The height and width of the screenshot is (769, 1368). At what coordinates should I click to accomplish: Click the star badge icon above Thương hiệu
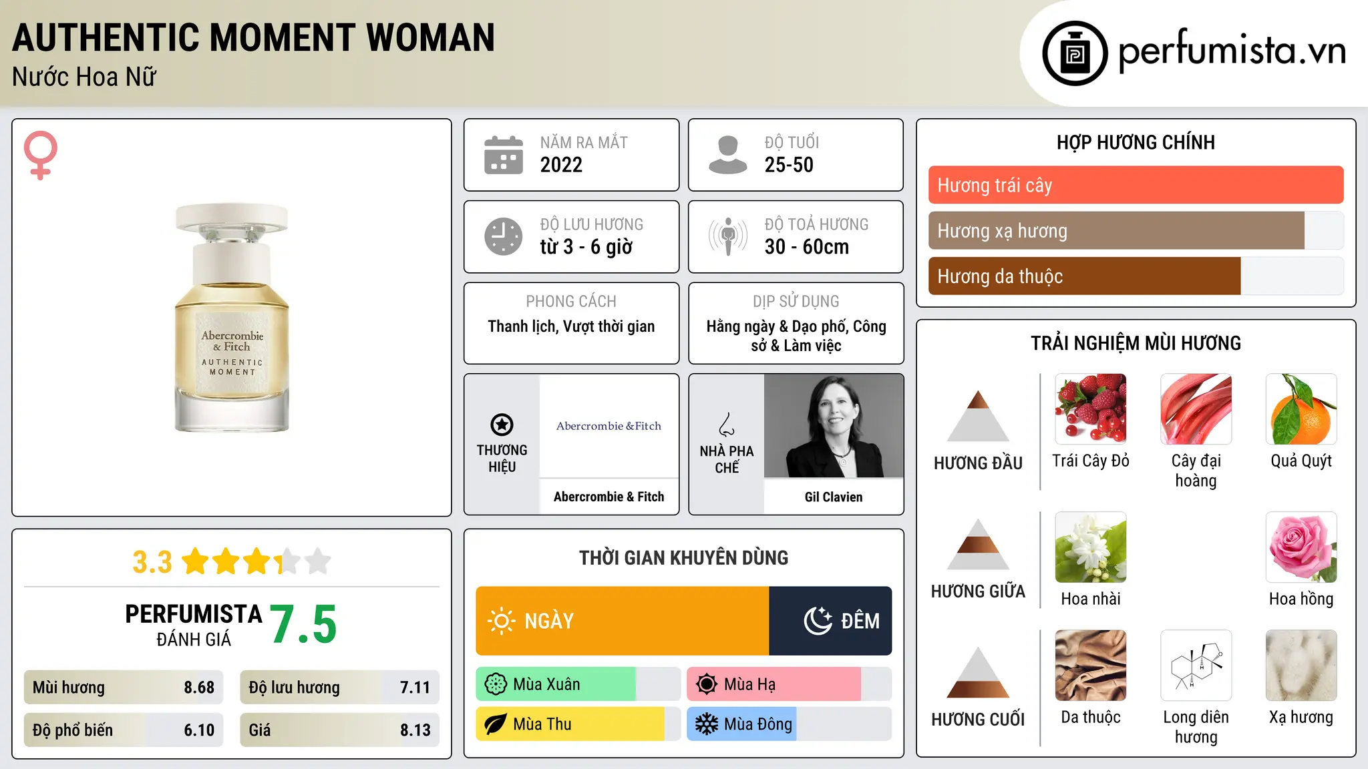(x=502, y=425)
